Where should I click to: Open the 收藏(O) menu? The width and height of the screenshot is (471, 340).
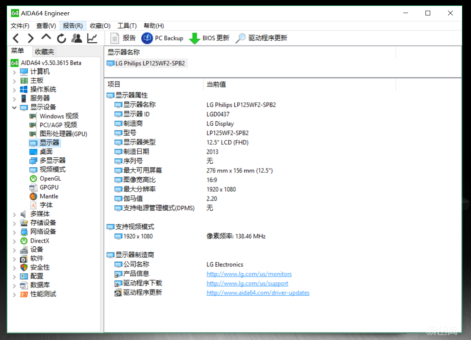[100, 26]
